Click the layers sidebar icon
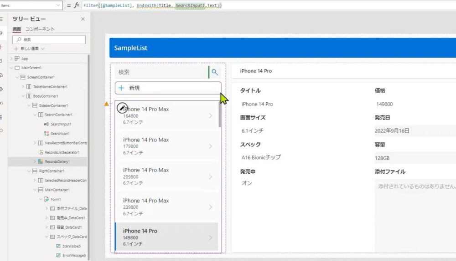Image resolution: width=456 pixels, height=261 pixels. (x=1, y=33)
